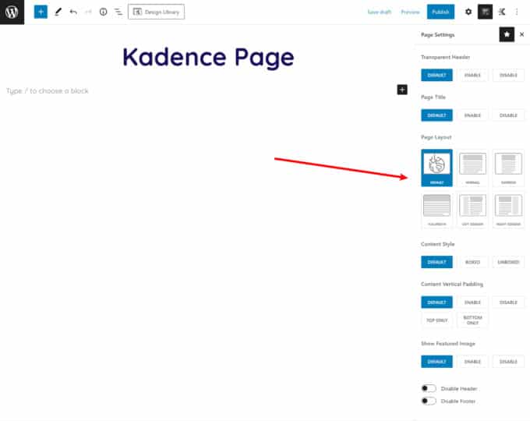The image size is (530, 421).
Task: Set Page Title to Disable
Action: tap(508, 115)
